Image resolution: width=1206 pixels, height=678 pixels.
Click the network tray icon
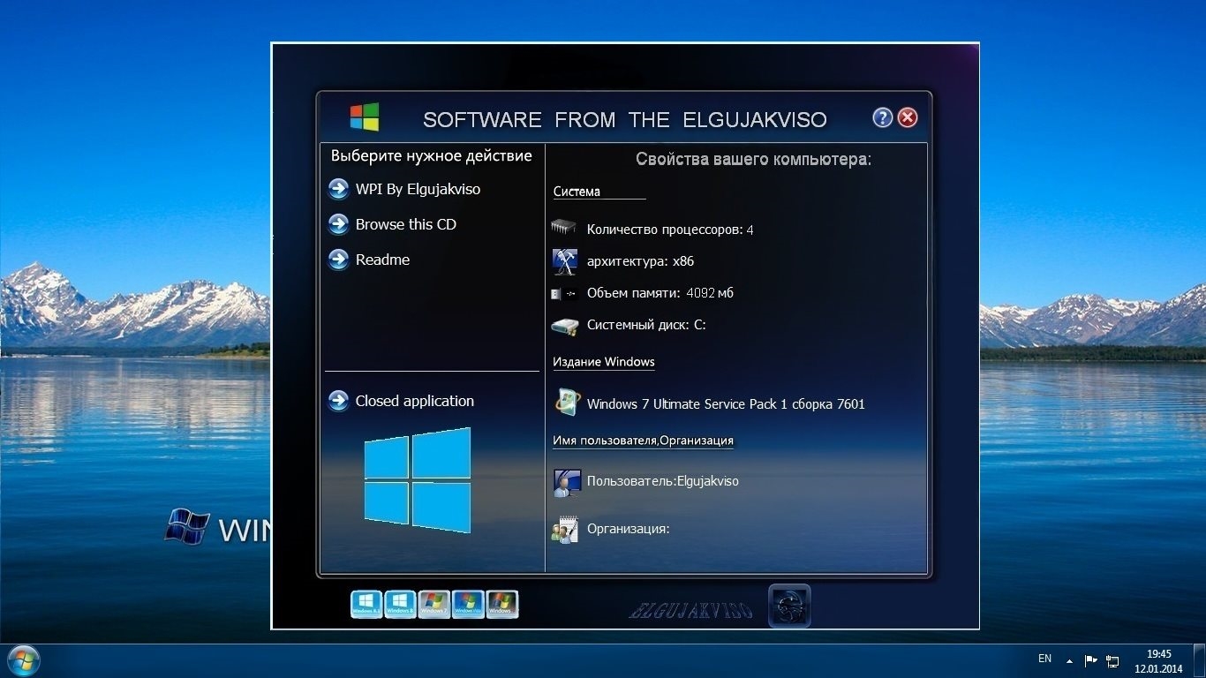click(1113, 660)
